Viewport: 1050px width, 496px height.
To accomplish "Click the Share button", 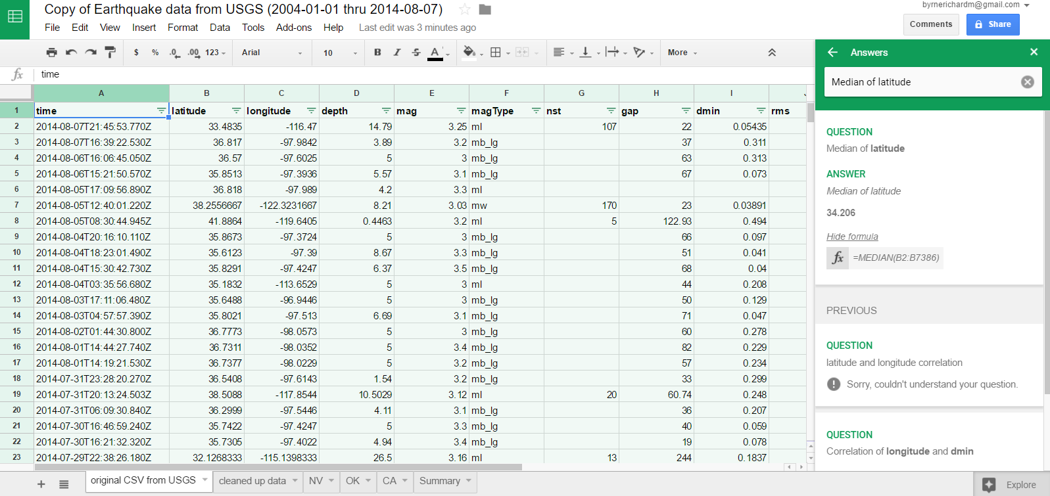I will [993, 24].
